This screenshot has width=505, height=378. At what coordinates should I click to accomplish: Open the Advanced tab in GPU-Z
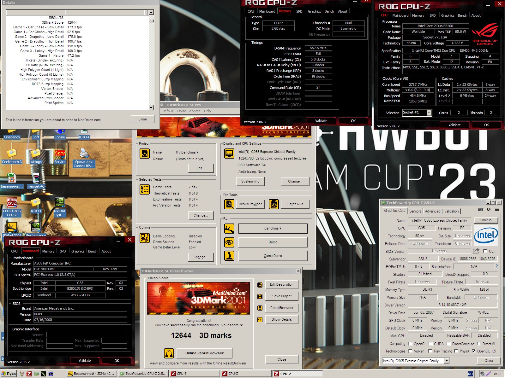[x=432, y=211]
